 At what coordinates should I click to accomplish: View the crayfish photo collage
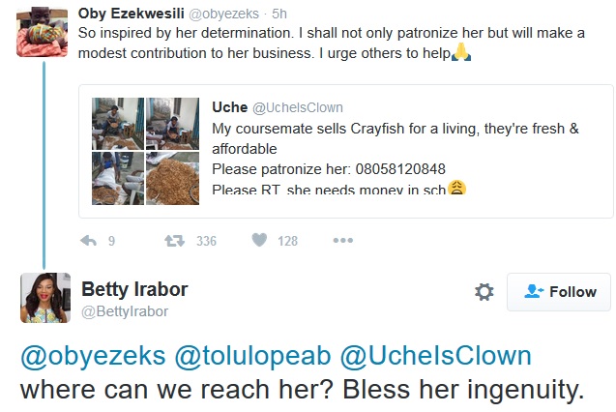145,148
